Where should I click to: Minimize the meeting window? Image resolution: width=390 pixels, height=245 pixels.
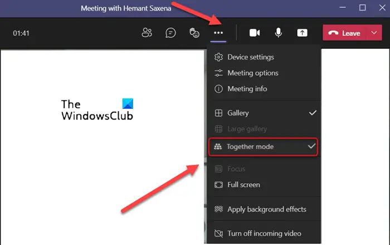(343, 7)
